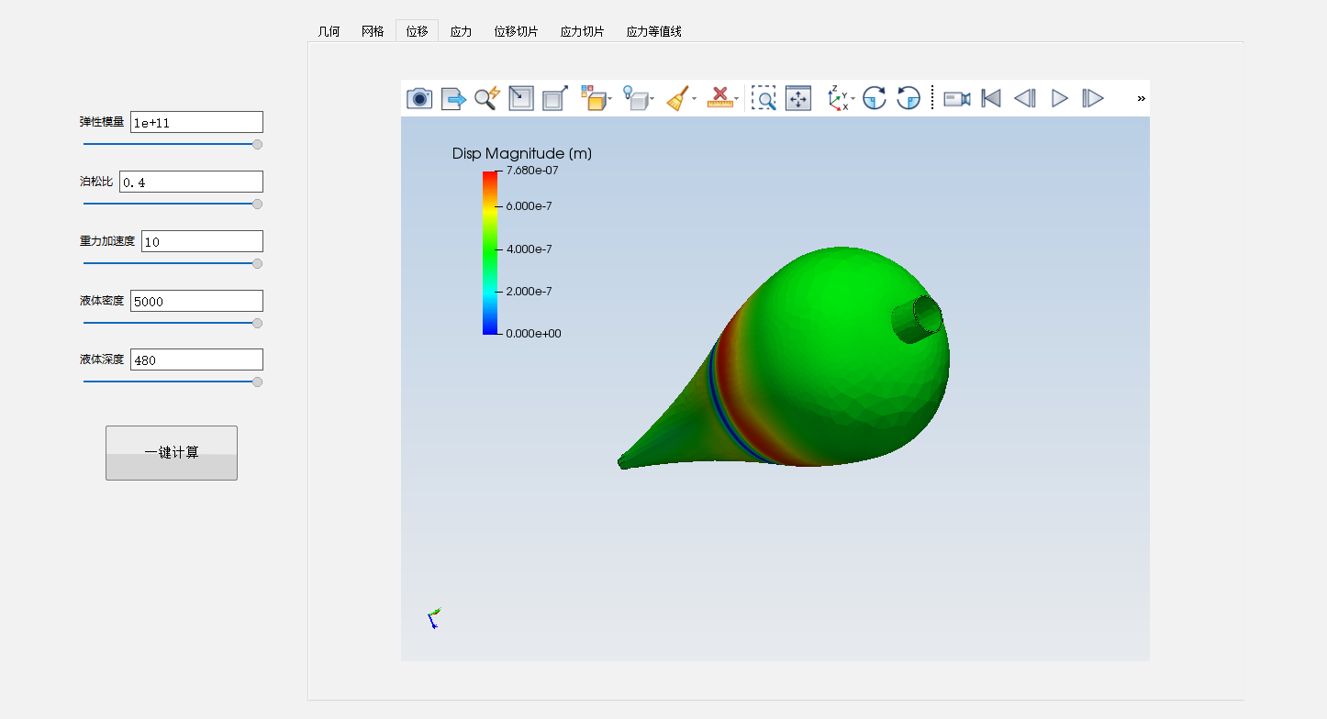1327x719 pixels.
Task: Step to previous frame
Action: [x=1025, y=98]
